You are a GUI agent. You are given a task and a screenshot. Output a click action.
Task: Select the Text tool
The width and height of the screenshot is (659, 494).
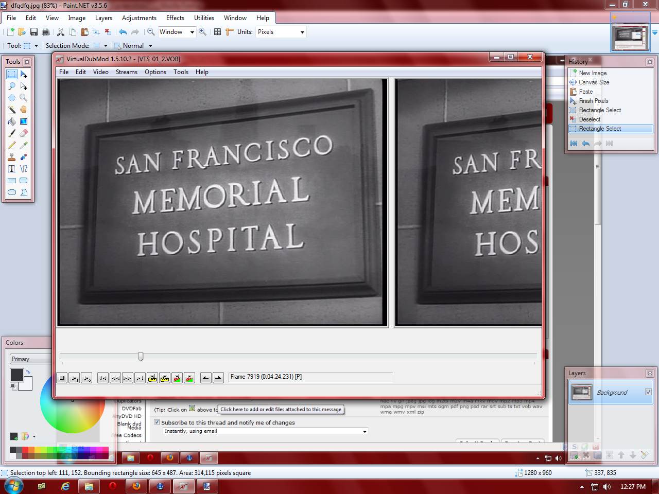coord(12,169)
